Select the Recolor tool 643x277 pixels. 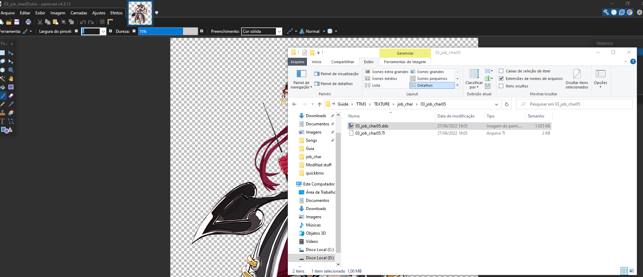click(11, 113)
